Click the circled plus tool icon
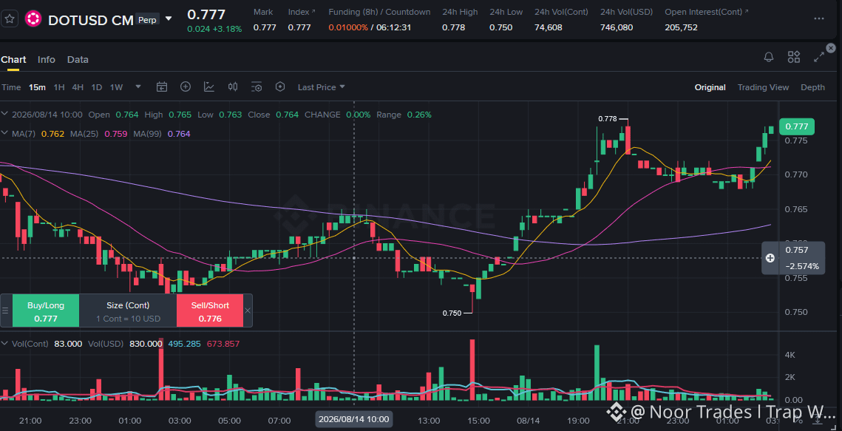Screen dimensions: 842x431 click(186, 86)
